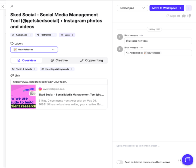Click the idea title heading

point(56,21)
